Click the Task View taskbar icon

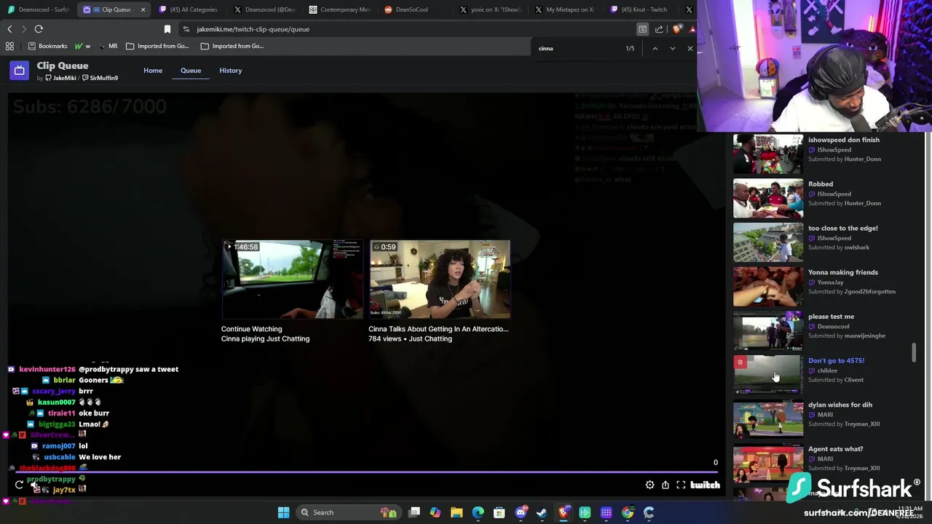tap(414, 512)
